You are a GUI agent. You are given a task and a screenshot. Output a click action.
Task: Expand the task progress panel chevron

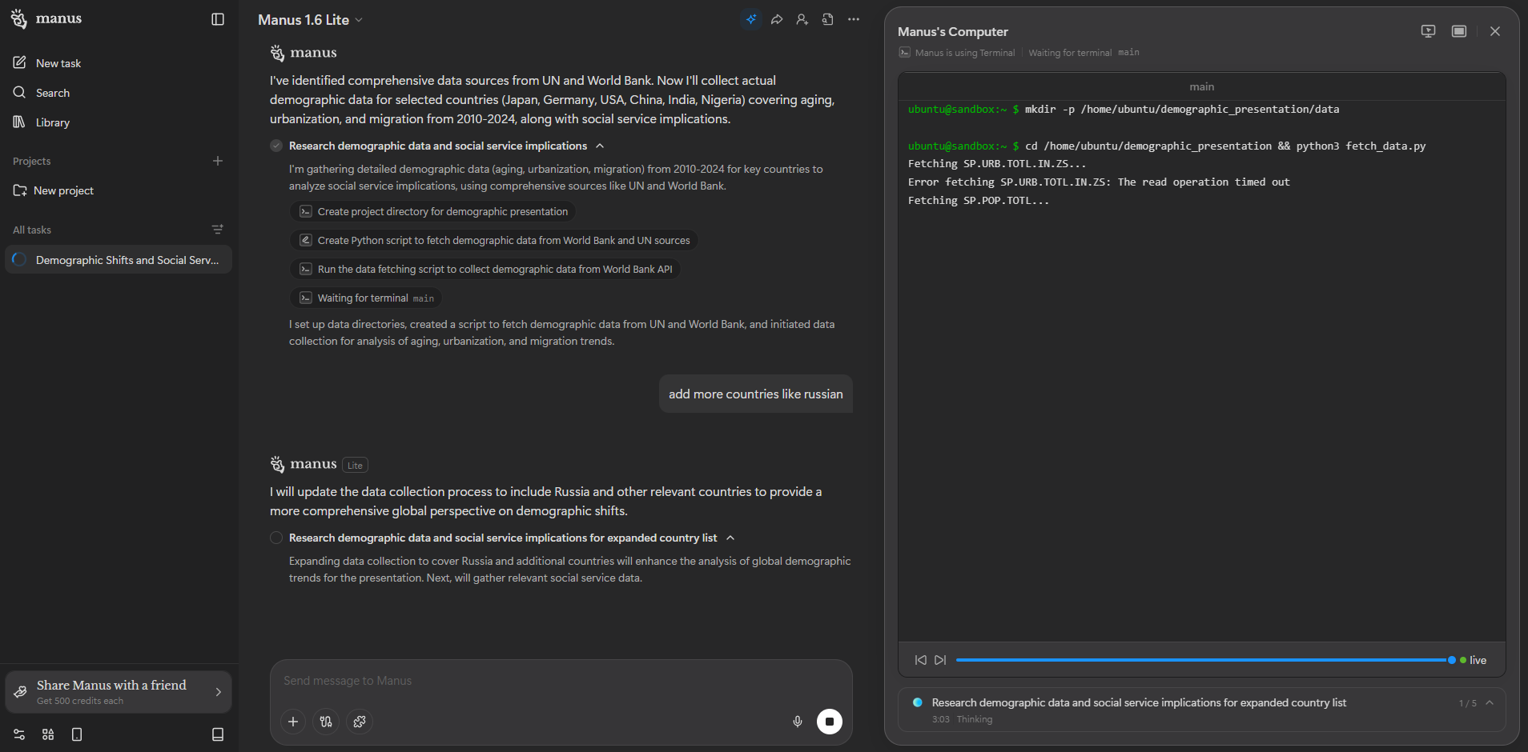pyautogui.click(x=1490, y=702)
